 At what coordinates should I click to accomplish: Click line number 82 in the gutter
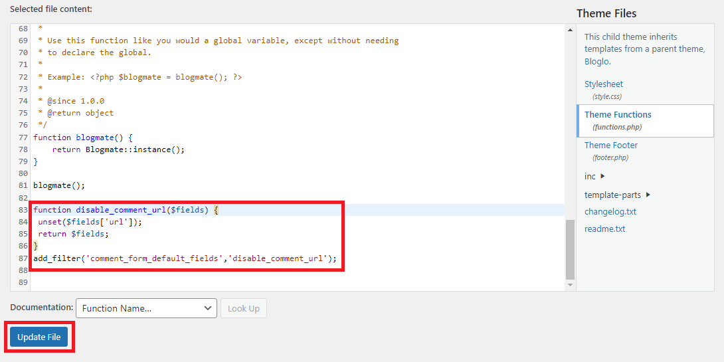pyautogui.click(x=23, y=198)
